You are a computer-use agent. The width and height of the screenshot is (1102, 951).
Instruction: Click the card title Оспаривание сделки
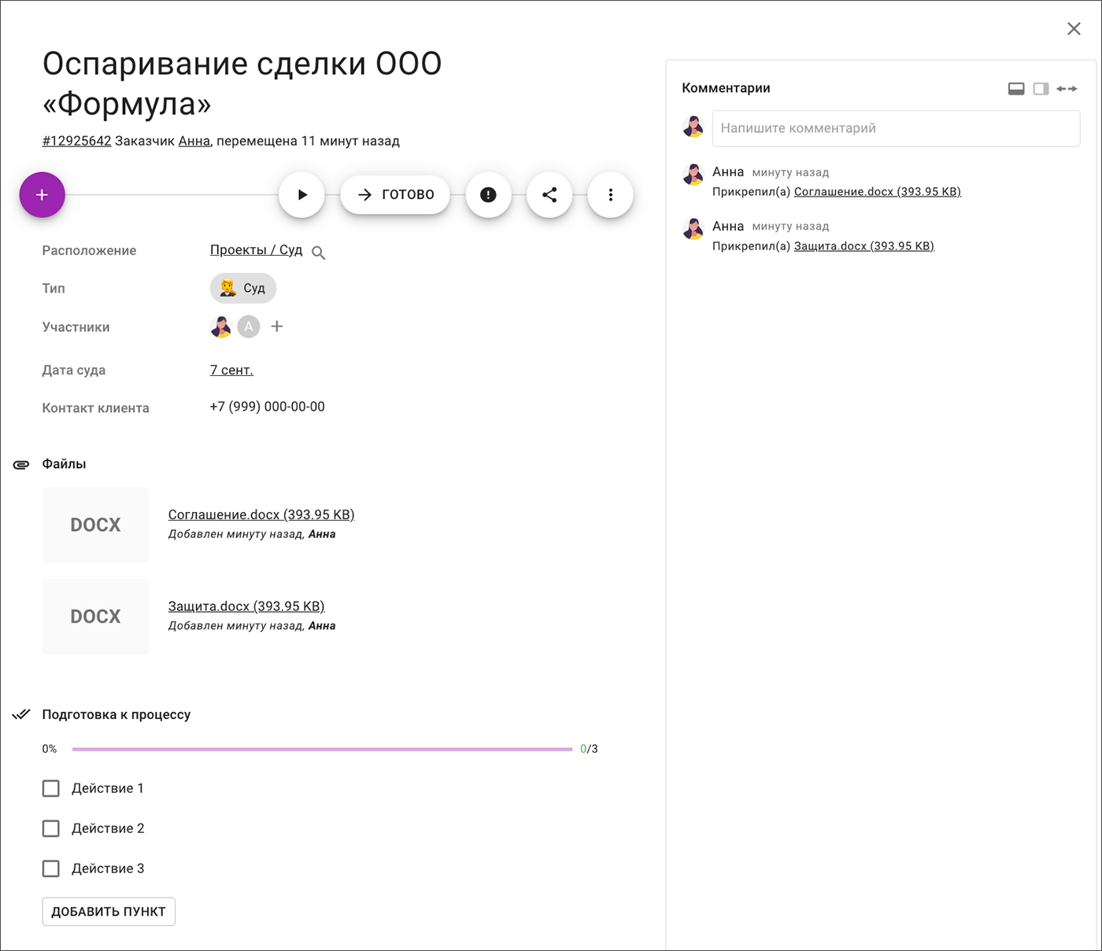(242, 83)
